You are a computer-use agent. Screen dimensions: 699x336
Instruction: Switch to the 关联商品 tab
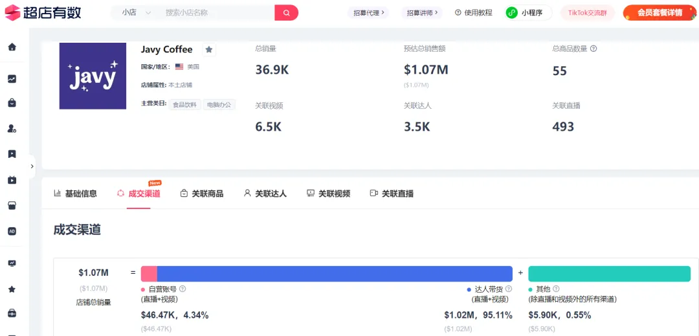[202, 194]
